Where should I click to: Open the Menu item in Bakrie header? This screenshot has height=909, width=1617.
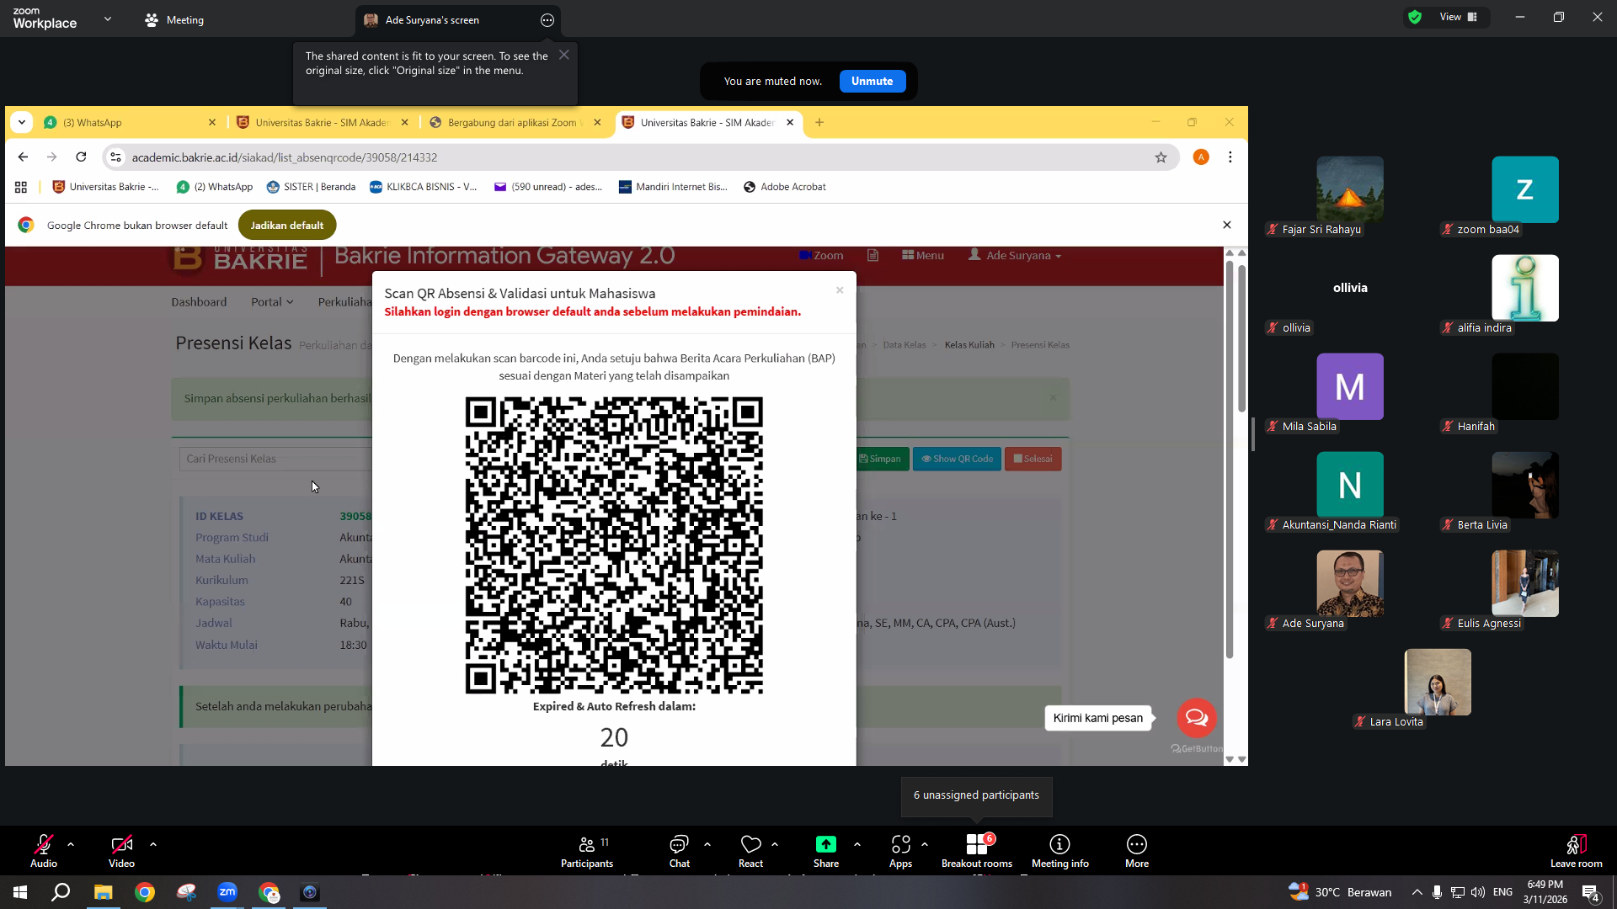923,255
